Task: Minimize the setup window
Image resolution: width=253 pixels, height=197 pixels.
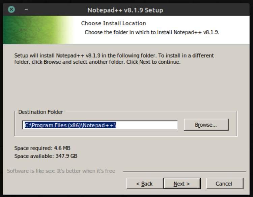Action: point(26,9)
